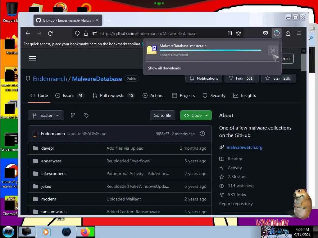This screenshot has width=318, height=238.
Task: Expand the green Code dropdown
Action: tap(196, 115)
